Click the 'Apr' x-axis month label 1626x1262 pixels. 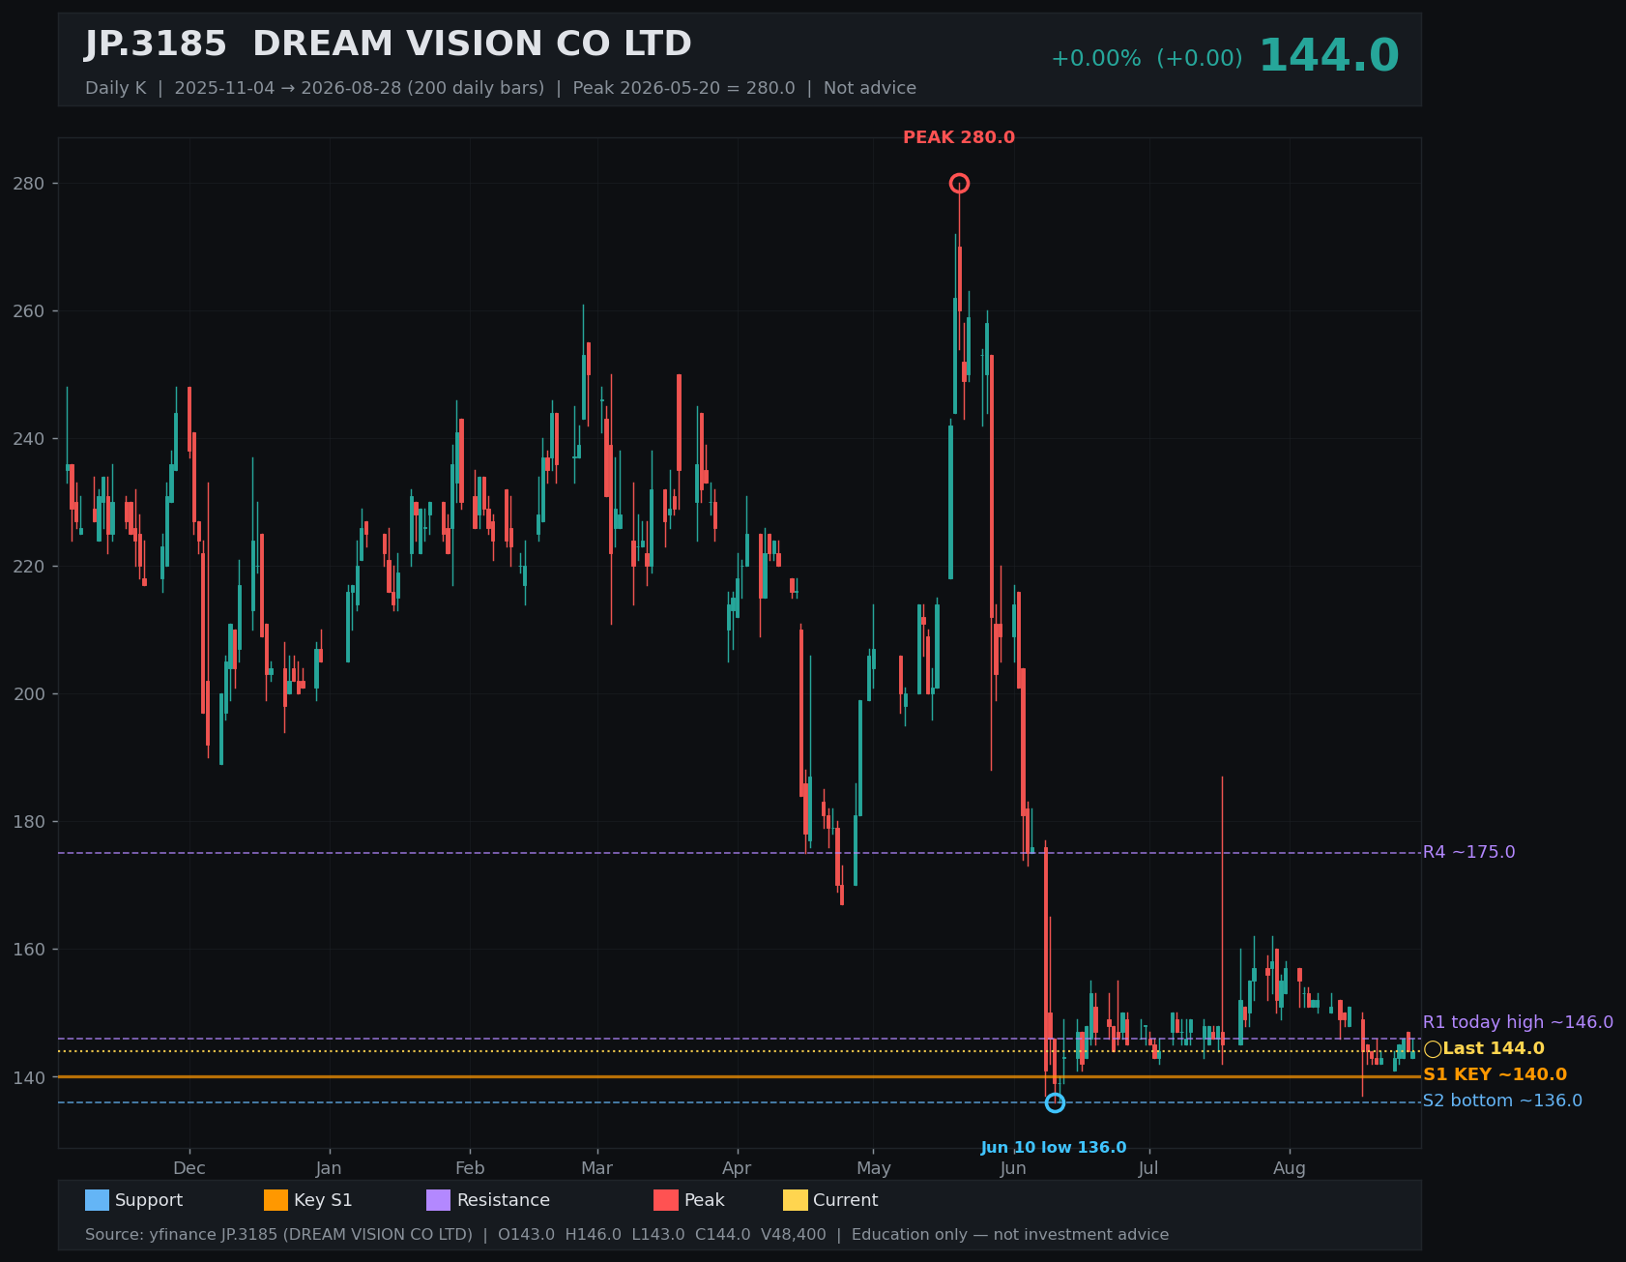pyautogui.click(x=737, y=1168)
